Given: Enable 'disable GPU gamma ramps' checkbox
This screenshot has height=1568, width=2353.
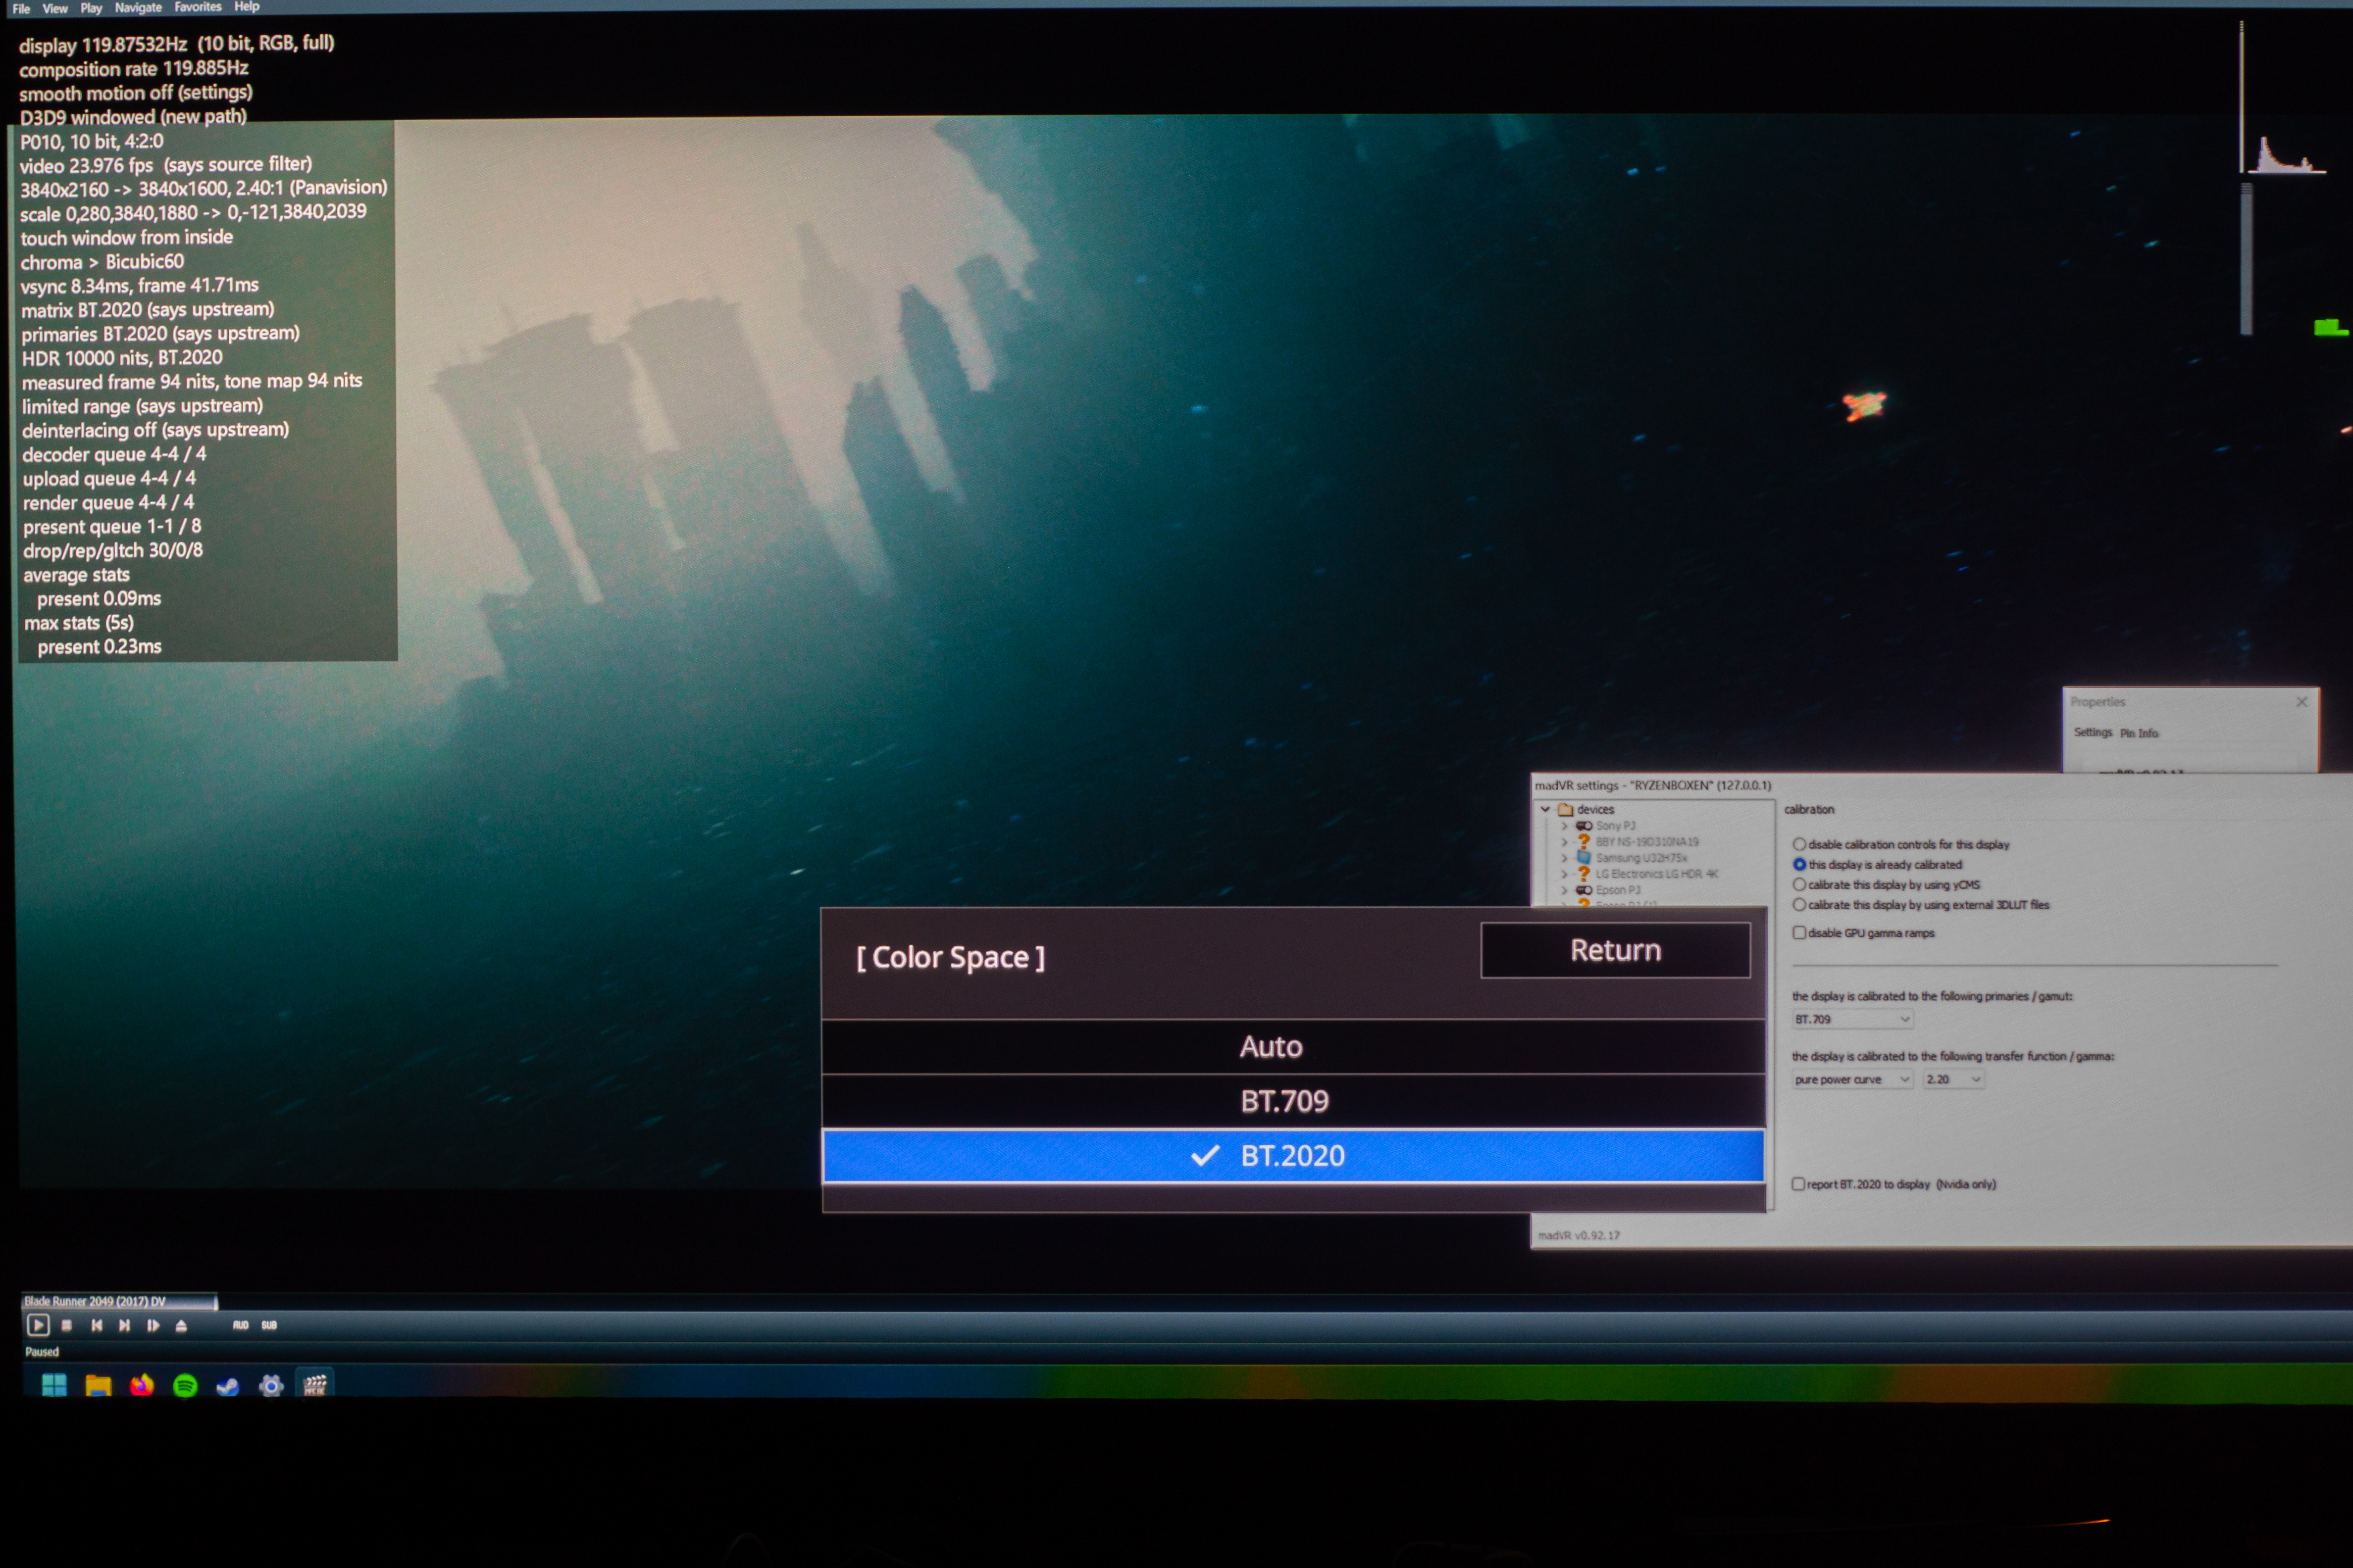Looking at the screenshot, I should pos(1799,932).
